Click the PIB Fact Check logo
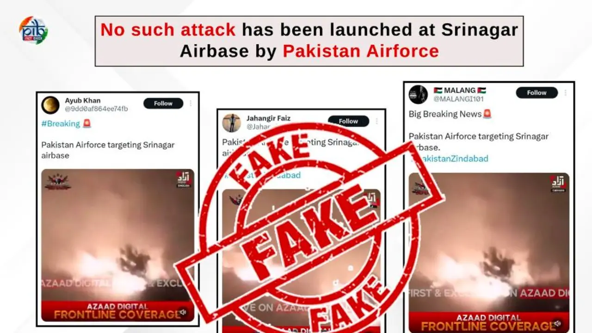The height and width of the screenshot is (333, 592). click(33, 31)
